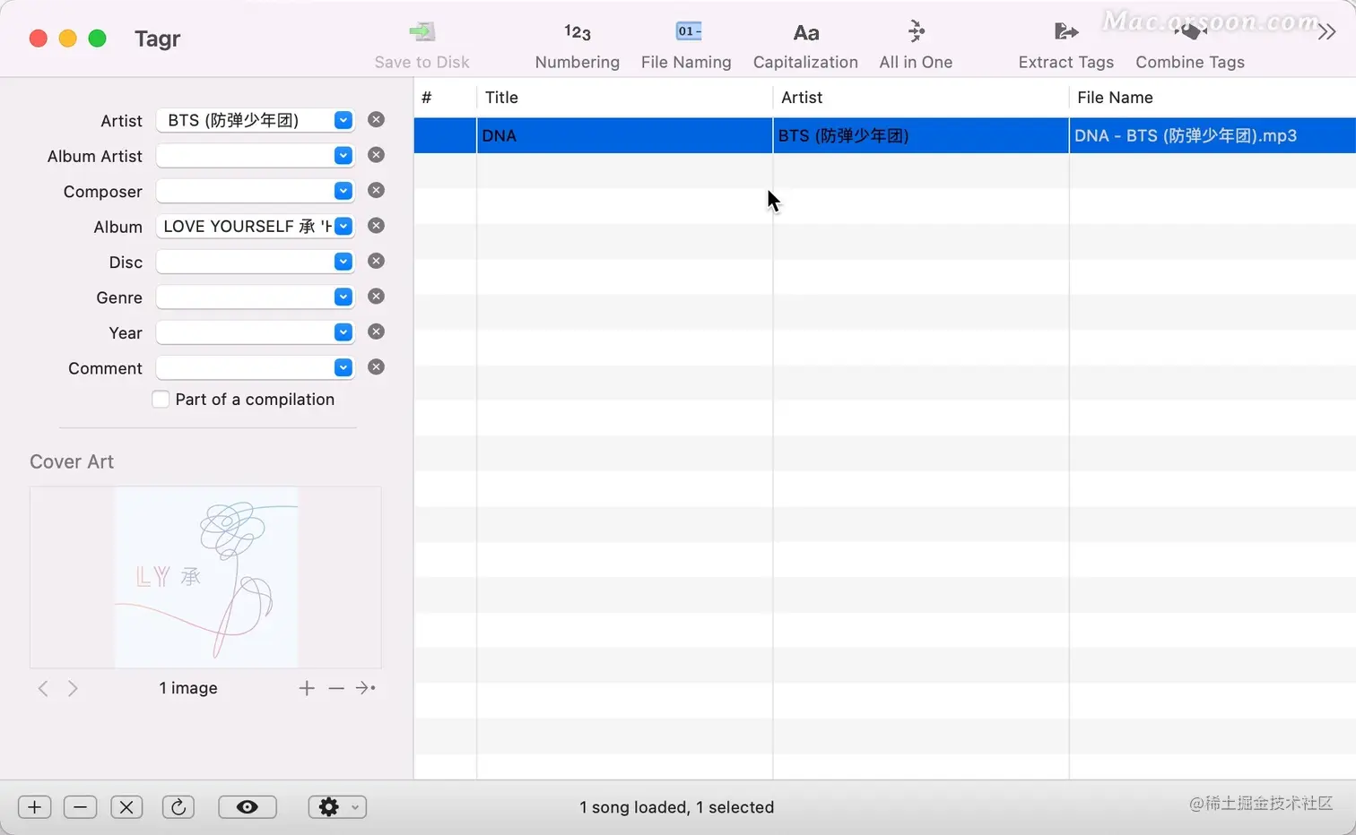Open the Extract Tags tool
This screenshot has width=1356, height=835.
(1065, 46)
